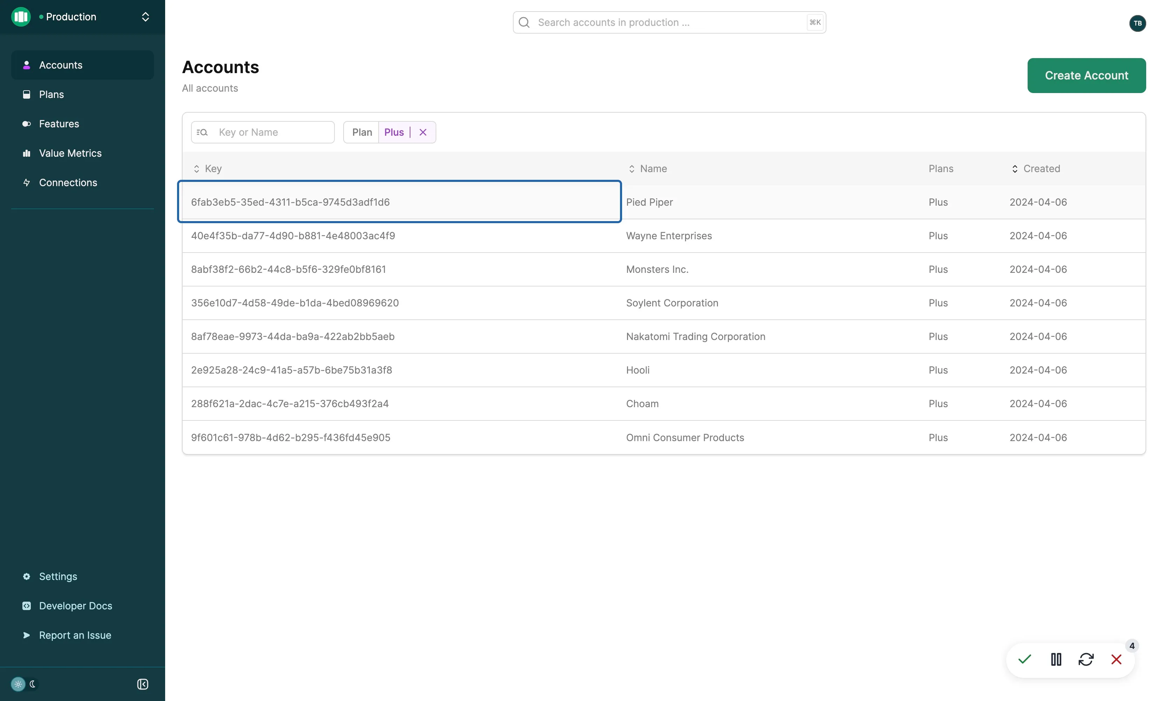
Task: Open Accounts in the sidebar
Action: coord(83,65)
